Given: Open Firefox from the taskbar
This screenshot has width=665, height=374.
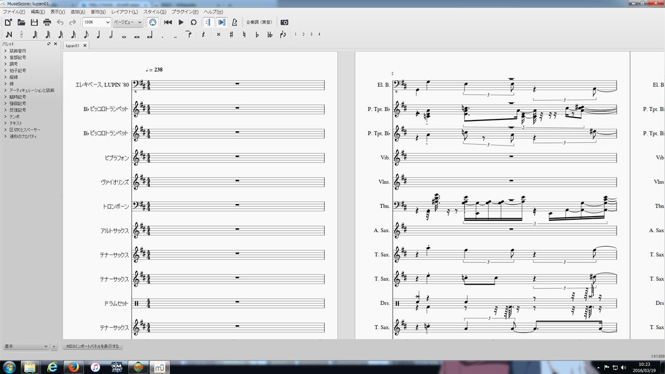Looking at the screenshot, I should (73, 367).
